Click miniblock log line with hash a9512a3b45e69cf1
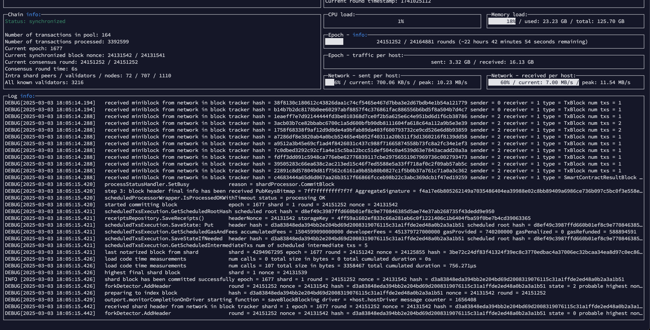Screen dimensions: 650x330 pos(313,143)
